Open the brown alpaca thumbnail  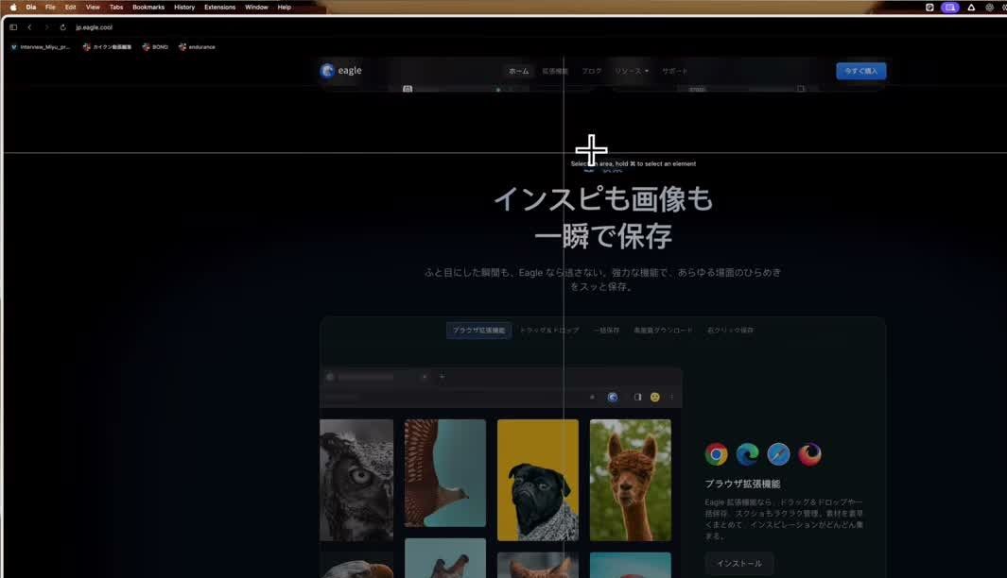(630, 479)
